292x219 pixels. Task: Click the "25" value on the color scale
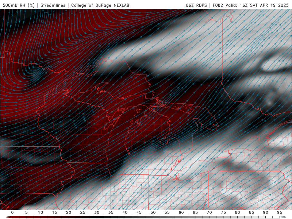83,212
